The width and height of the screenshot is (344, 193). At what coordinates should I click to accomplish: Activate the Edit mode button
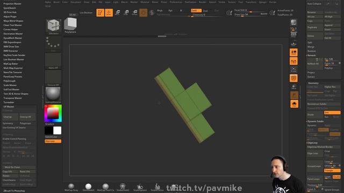point(100,12)
